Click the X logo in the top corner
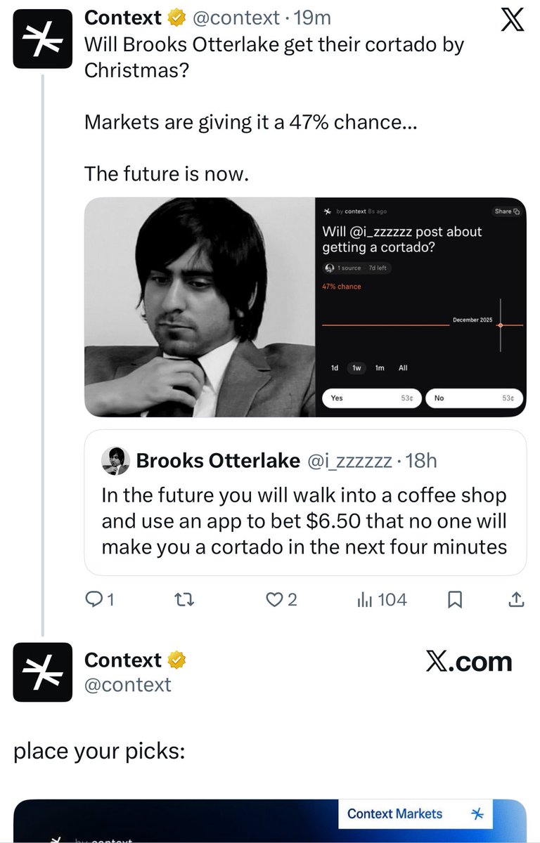540x843 pixels. coord(513,20)
